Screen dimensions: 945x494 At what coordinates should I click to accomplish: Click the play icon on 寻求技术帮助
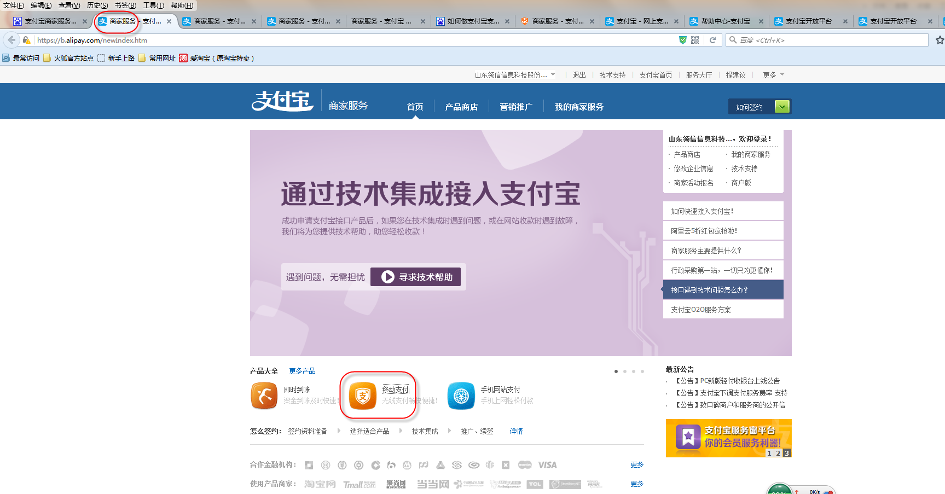point(387,277)
